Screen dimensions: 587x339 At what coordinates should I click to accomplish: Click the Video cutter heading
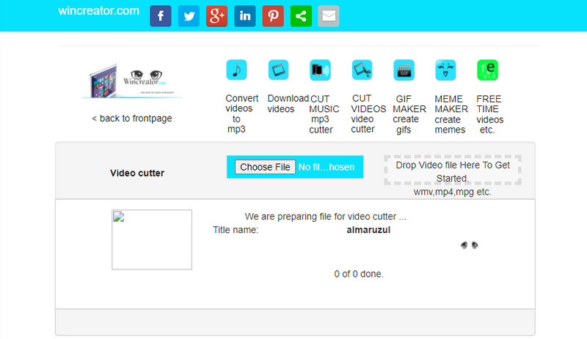tap(137, 173)
